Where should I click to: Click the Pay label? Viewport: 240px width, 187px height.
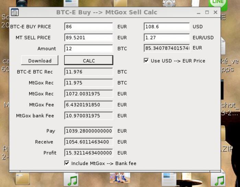[x=51, y=131]
